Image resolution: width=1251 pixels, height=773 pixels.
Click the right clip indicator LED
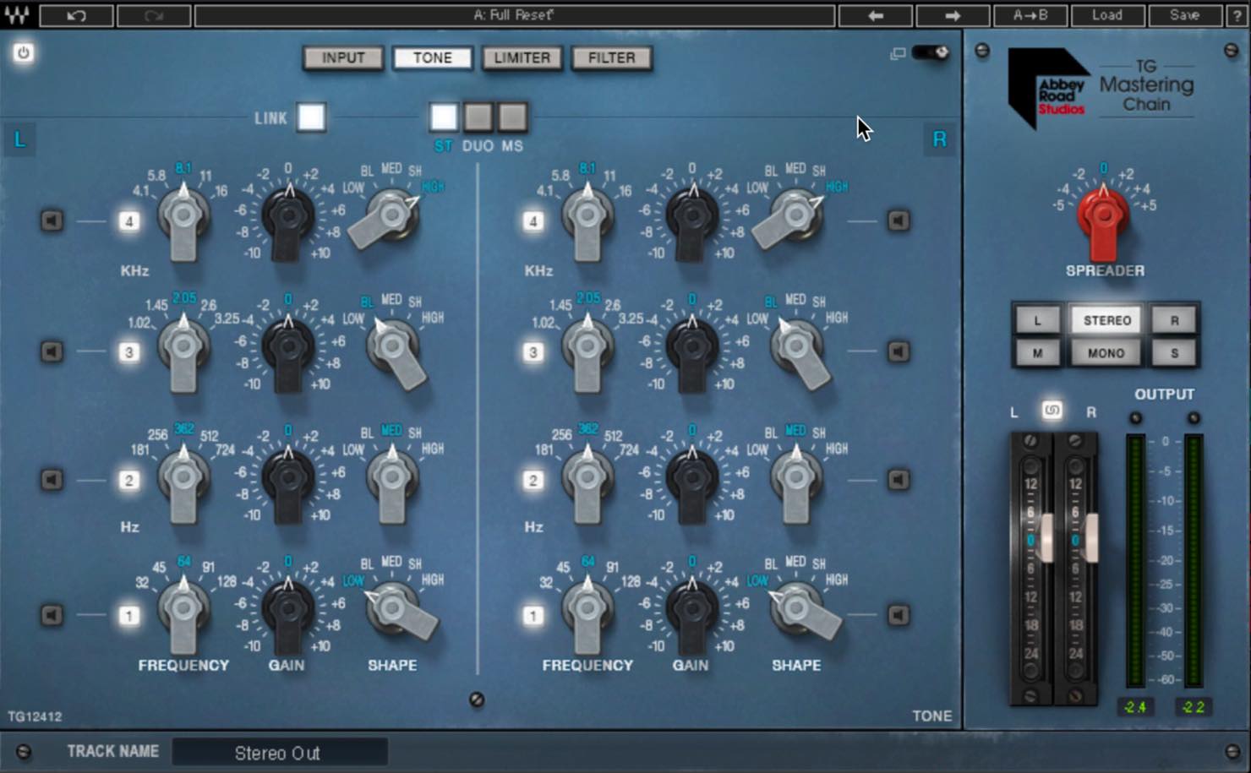[1194, 418]
